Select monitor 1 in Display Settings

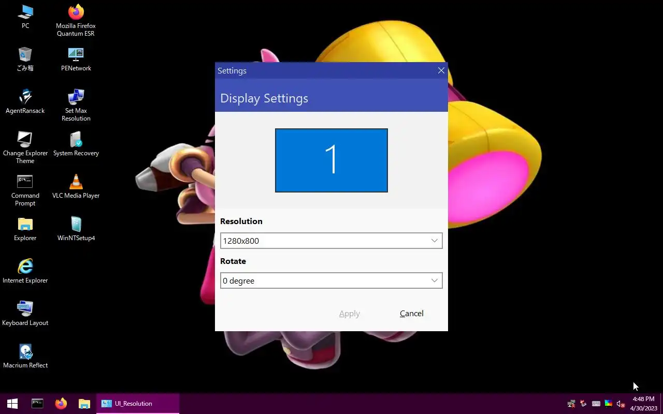[x=331, y=160]
